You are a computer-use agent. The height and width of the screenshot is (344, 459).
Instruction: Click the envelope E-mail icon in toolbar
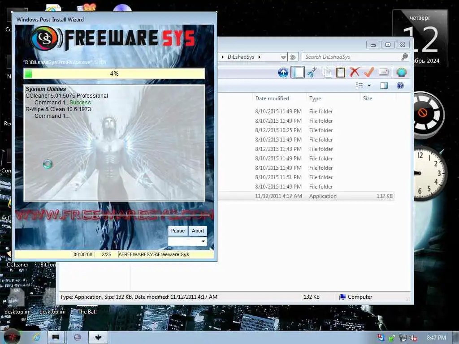(384, 72)
